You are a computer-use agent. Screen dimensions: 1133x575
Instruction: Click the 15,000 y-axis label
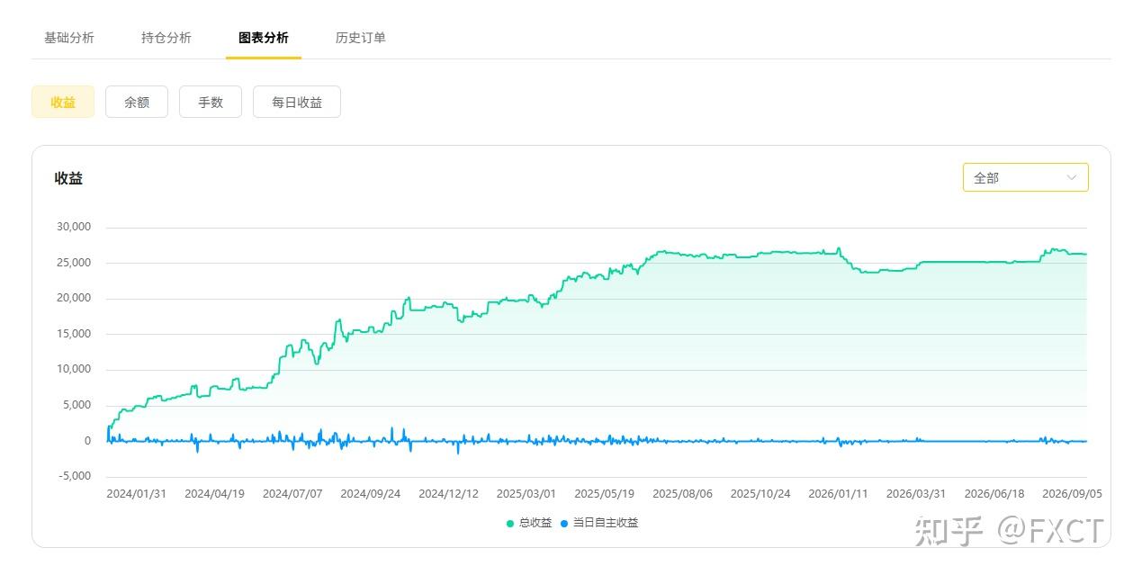[74, 334]
